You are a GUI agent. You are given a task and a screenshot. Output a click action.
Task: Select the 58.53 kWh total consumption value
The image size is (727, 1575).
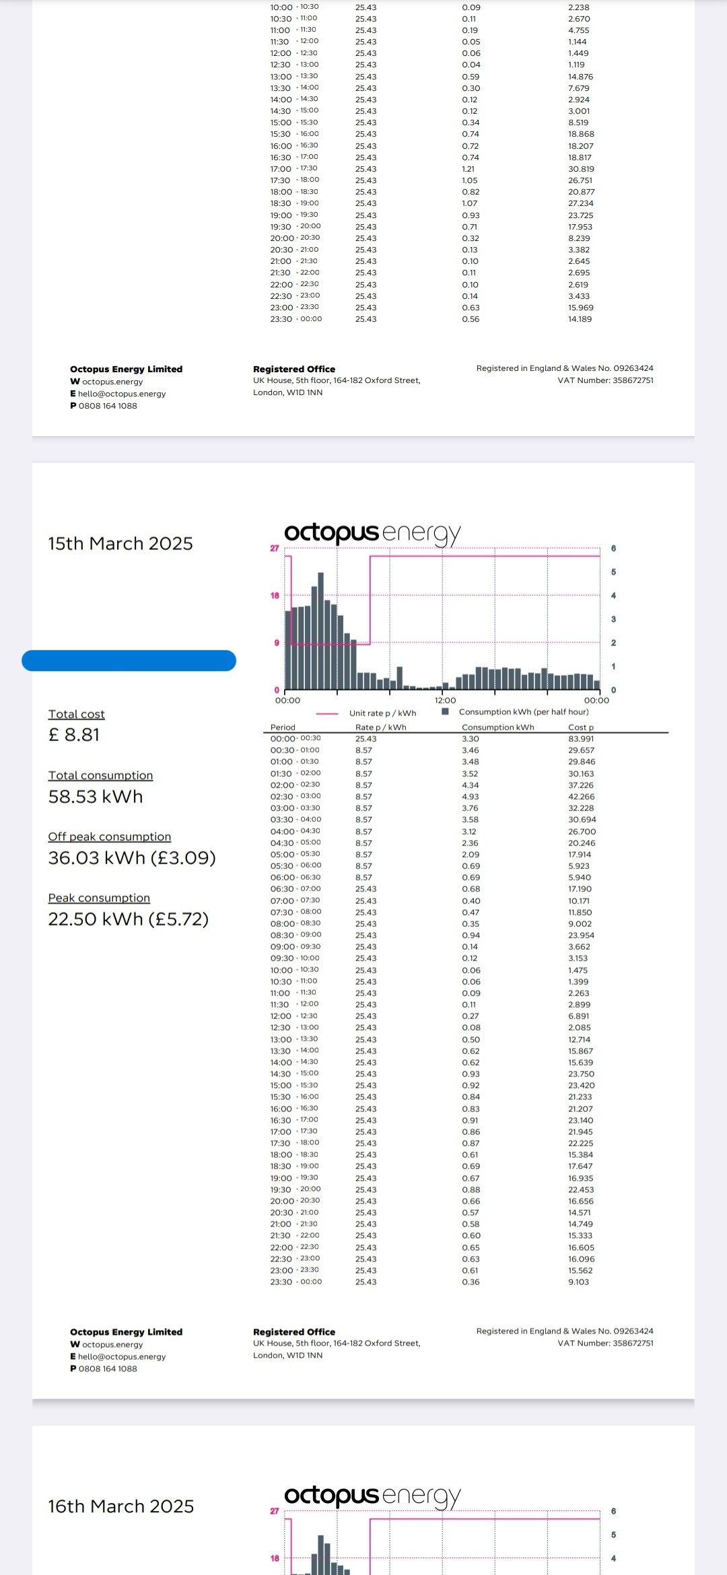point(96,797)
